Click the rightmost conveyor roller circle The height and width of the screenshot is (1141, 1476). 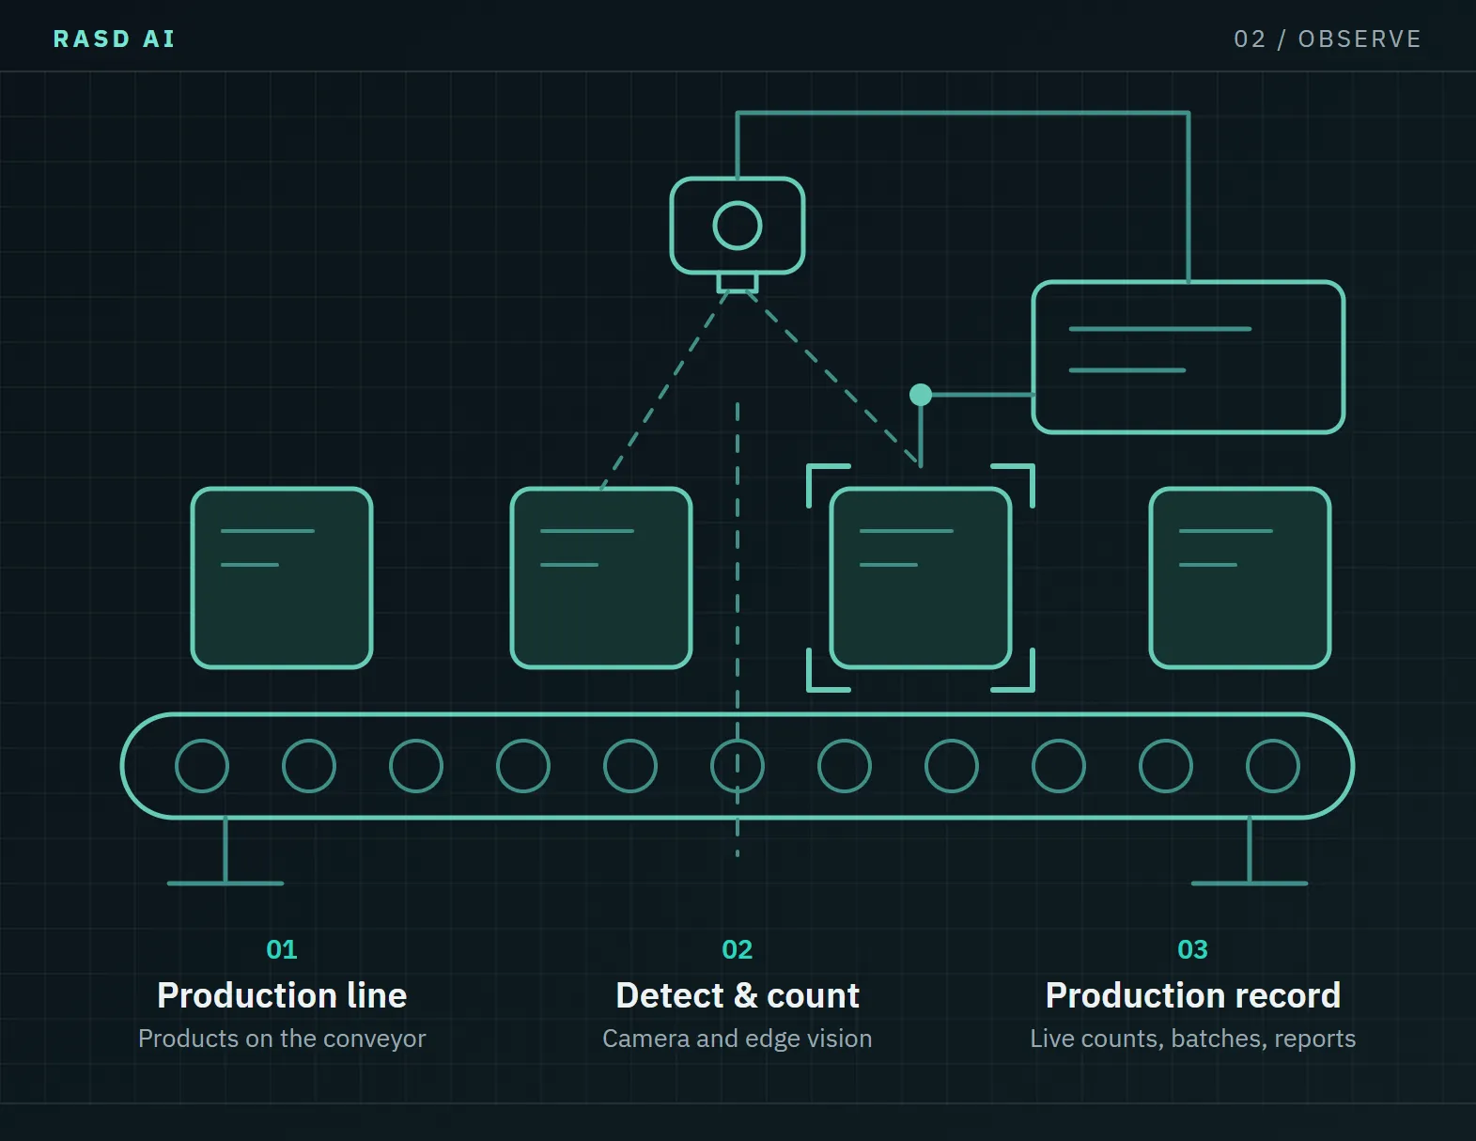(x=1273, y=766)
